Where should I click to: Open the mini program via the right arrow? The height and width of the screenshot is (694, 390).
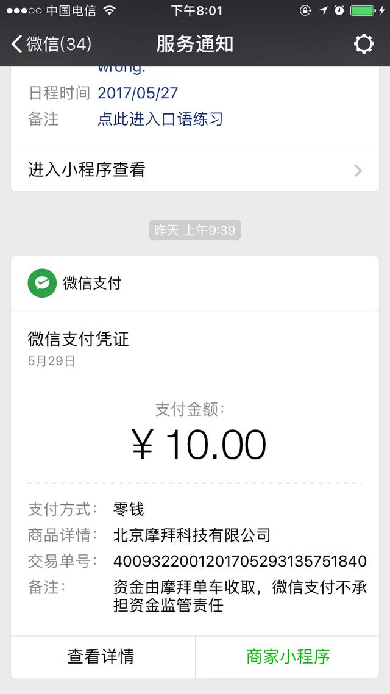tap(358, 170)
